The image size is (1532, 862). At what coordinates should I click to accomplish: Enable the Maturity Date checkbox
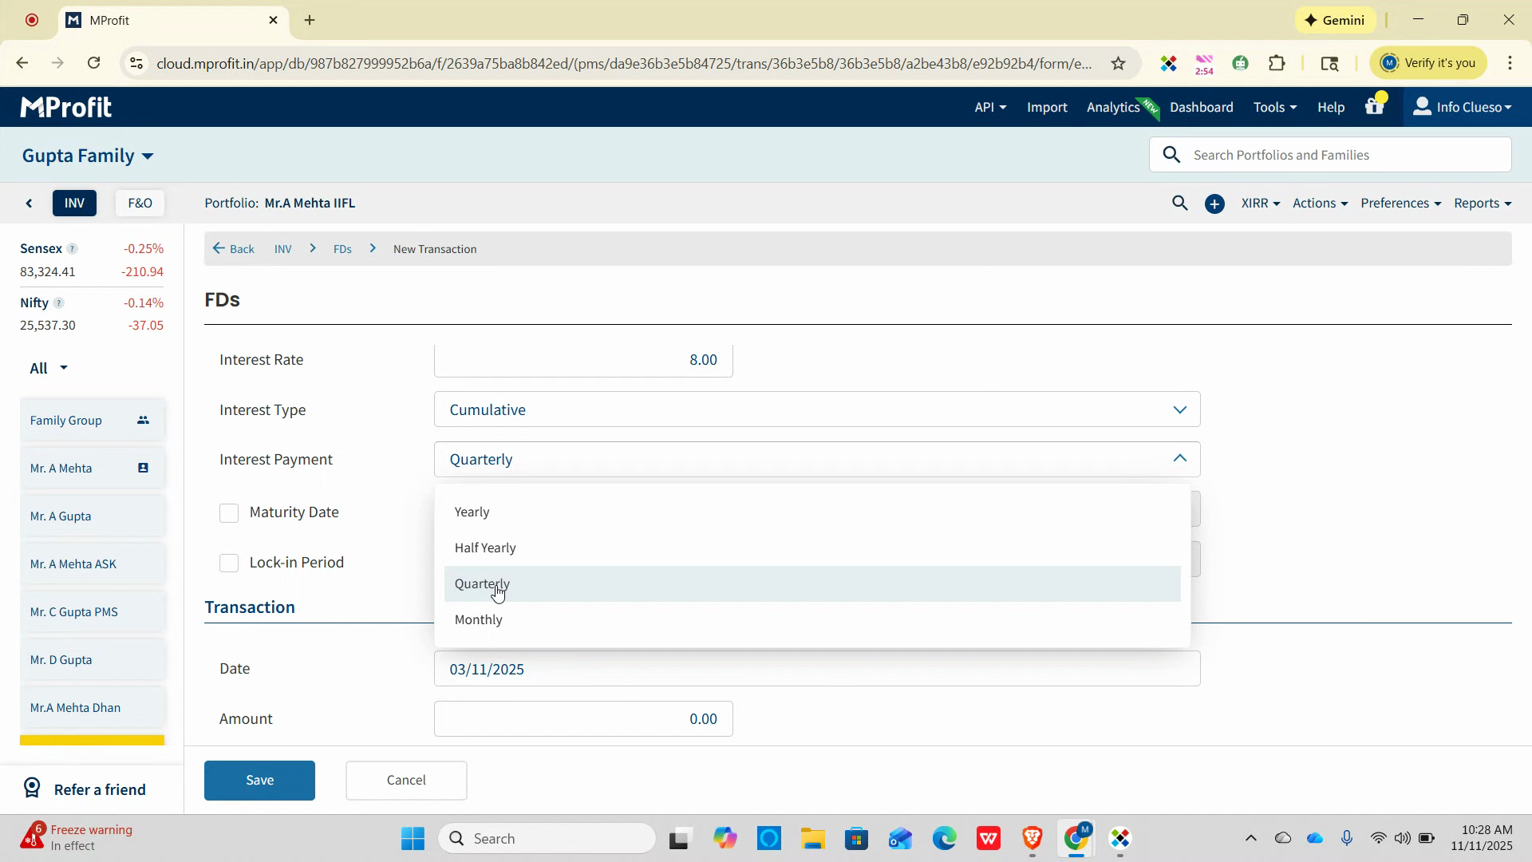(x=229, y=512)
